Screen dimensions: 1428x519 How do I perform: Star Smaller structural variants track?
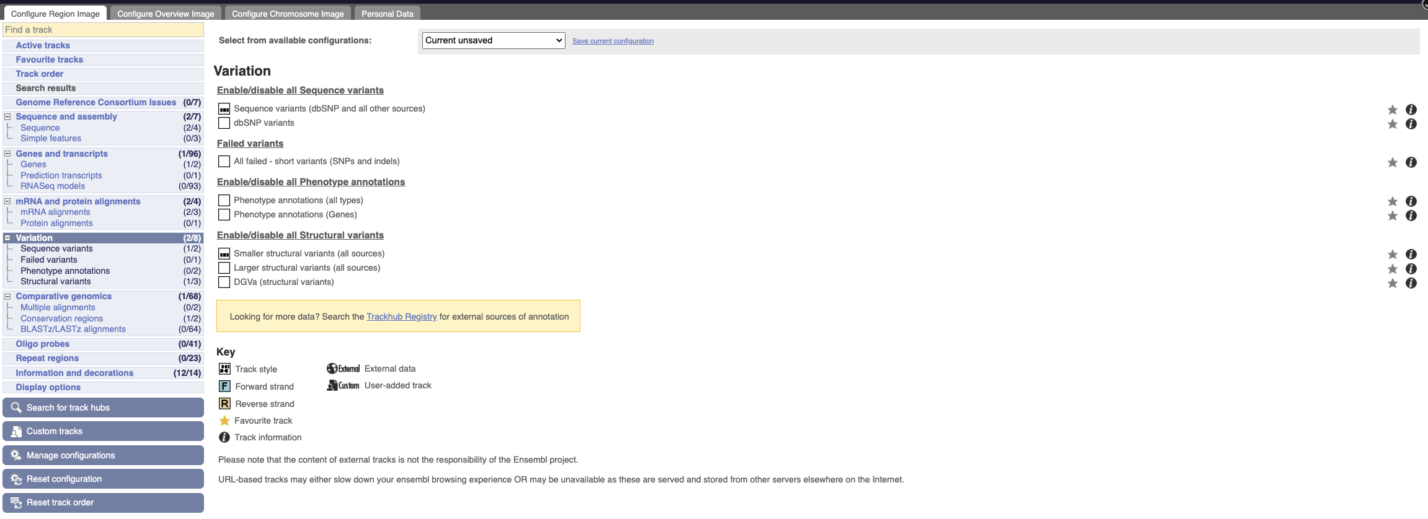tap(1392, 255)
